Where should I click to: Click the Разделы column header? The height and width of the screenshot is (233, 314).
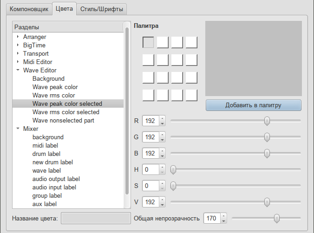click(68, 27)
